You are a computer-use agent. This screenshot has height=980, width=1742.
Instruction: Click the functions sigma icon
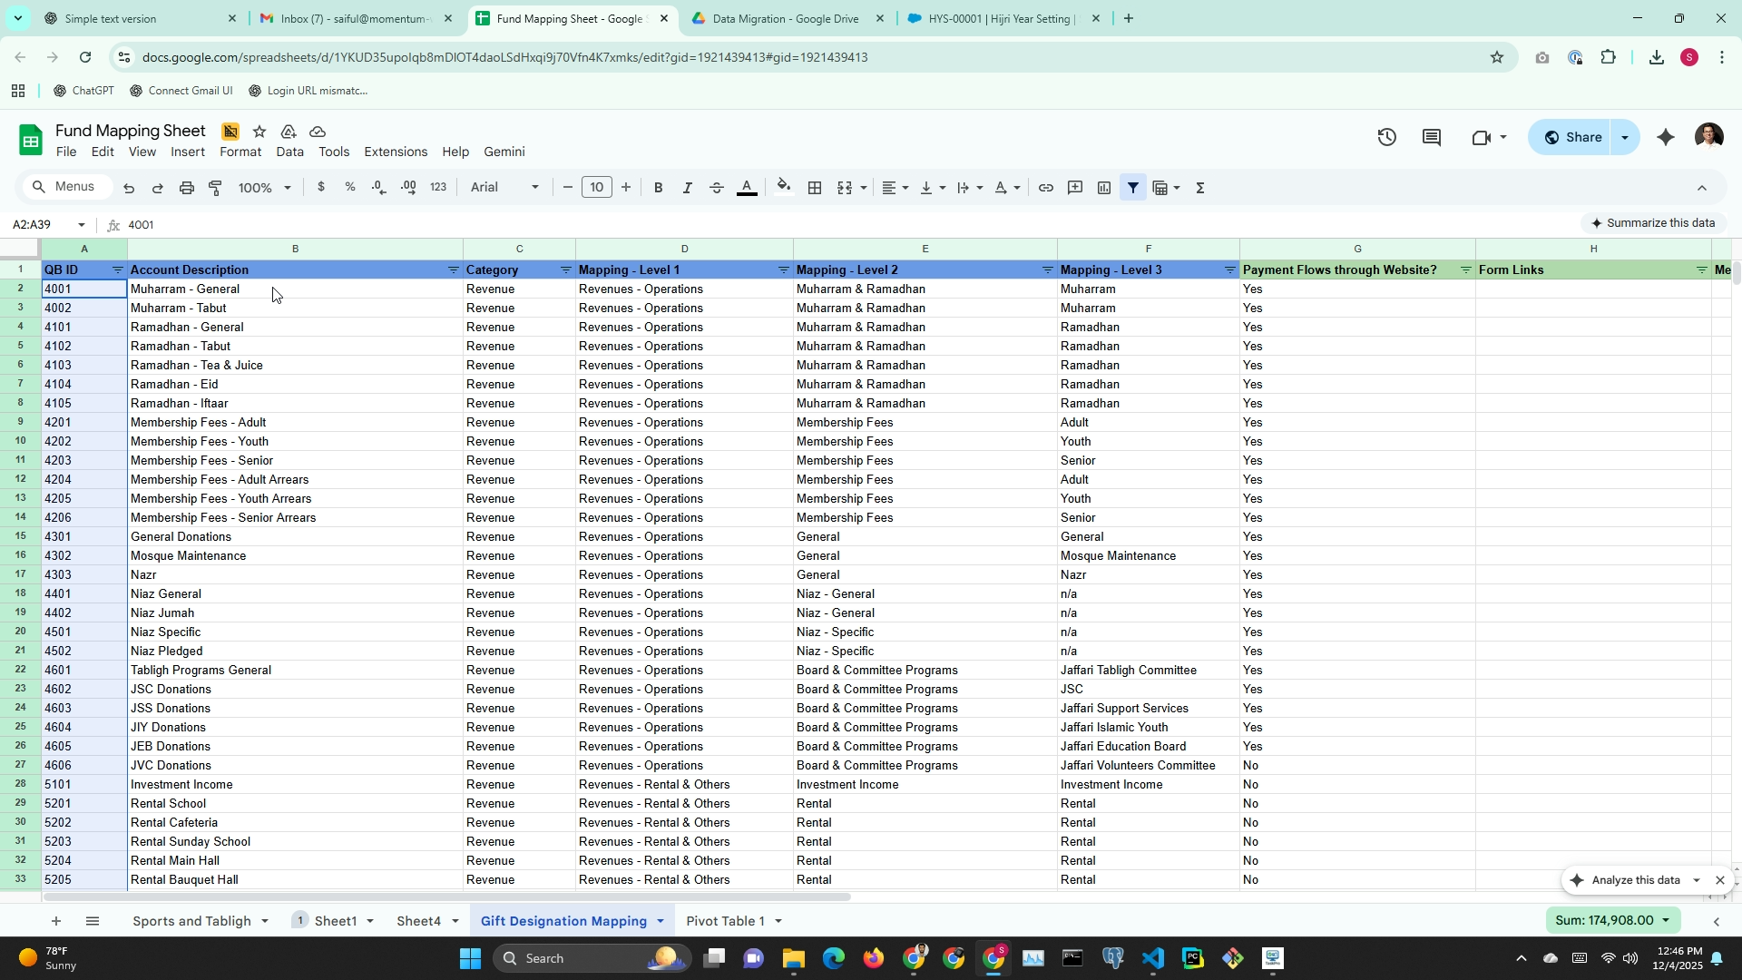[1200, 188]
